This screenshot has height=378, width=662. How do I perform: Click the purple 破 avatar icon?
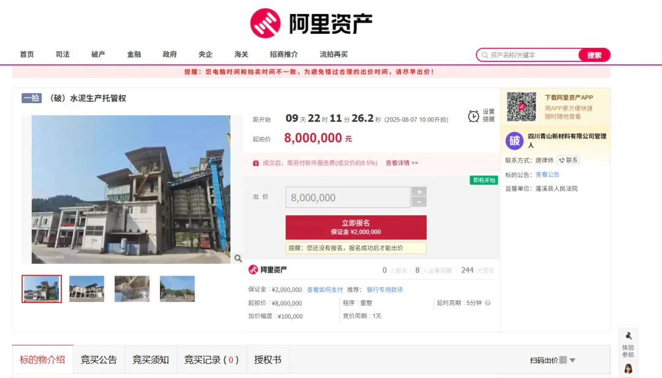[x=514, y=141]
